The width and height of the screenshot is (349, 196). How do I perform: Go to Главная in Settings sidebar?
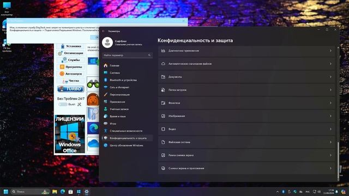click(127, 65)
